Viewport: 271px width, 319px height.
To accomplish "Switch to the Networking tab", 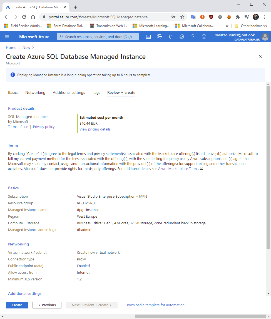I will 35,92.
